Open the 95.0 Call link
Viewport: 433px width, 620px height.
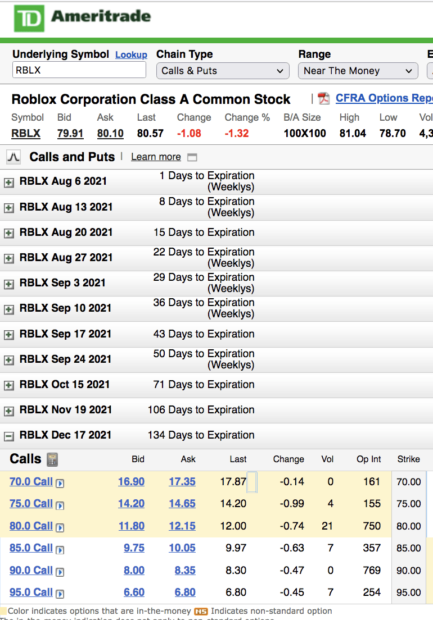pyautogui.click(x=31, y=592)
